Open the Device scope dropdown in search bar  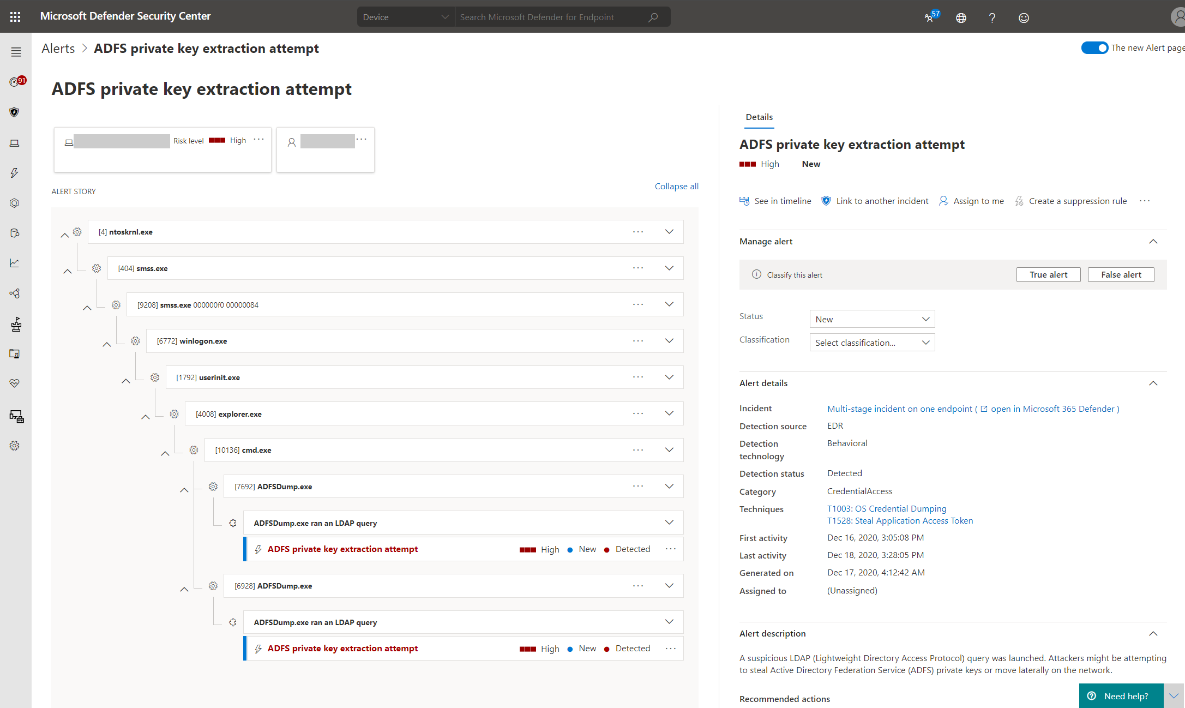point(405,16)
